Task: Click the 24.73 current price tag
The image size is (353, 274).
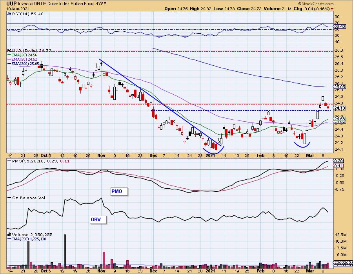Action: click(x=340, y=108)
